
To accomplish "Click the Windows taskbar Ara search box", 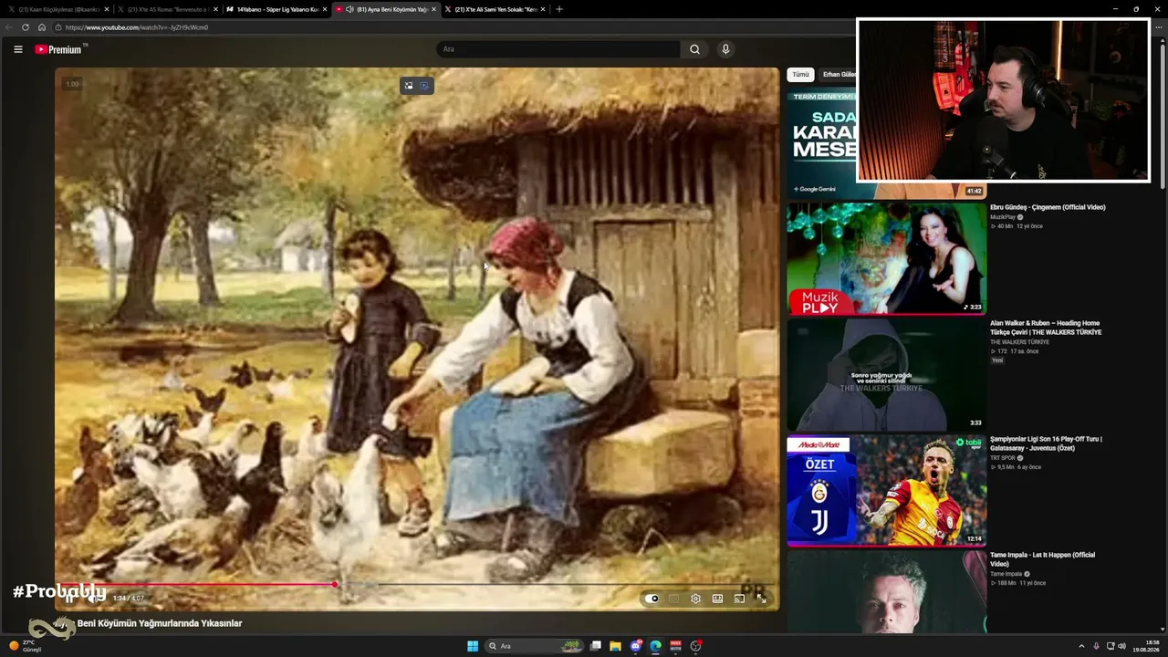I will [537, 646].
